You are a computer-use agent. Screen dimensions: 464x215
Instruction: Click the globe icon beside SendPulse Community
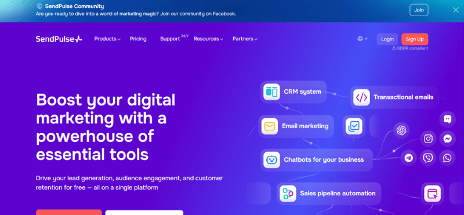(39, 6)
